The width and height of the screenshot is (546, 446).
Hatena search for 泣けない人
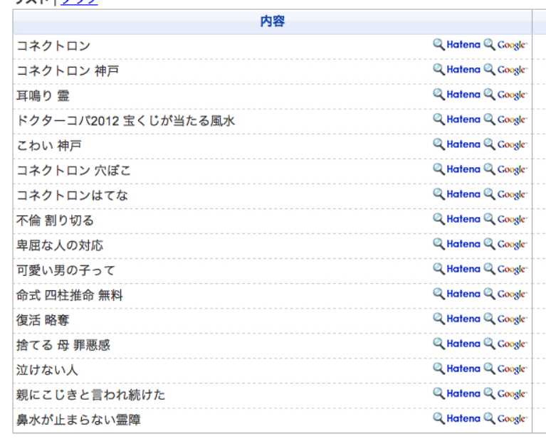[456, 368]
